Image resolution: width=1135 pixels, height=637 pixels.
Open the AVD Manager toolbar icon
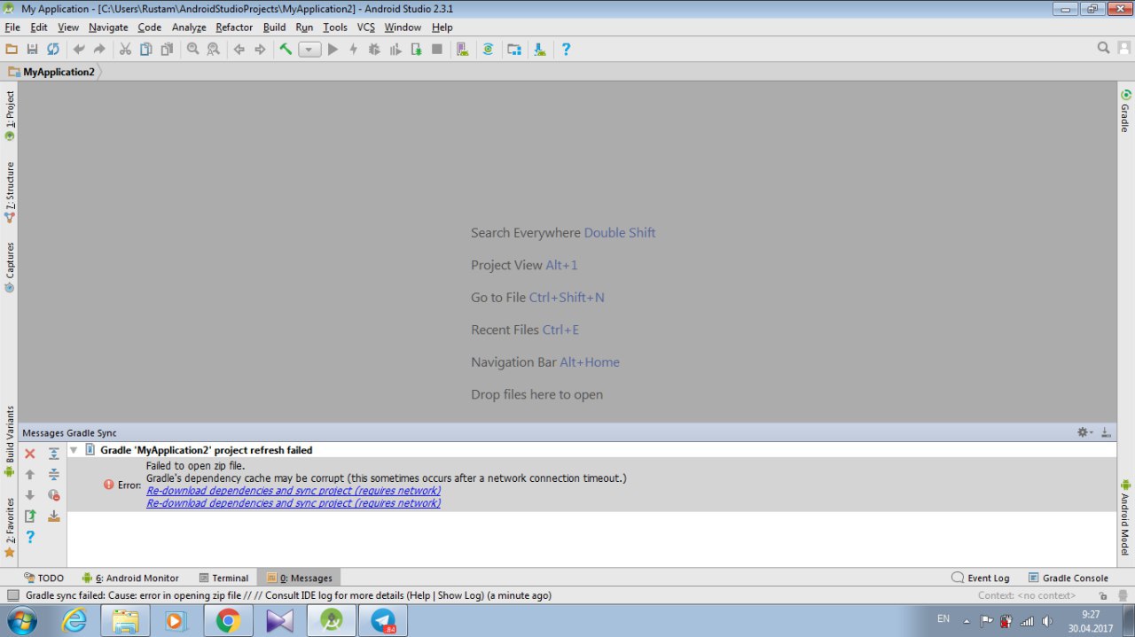pos(462,50)
